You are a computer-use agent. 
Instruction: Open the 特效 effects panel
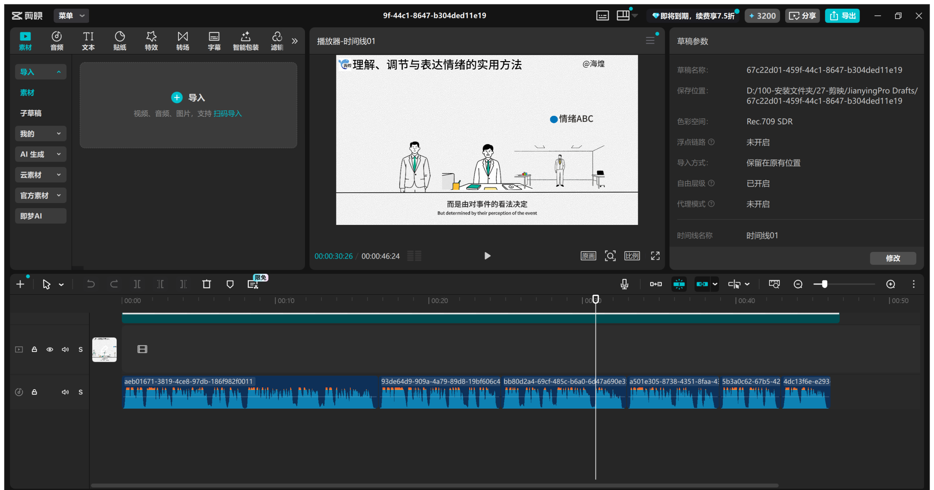click(x=151, y=41)
